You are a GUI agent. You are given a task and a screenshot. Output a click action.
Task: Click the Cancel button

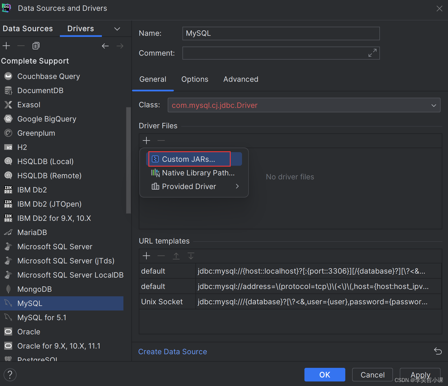click(373, 375)
